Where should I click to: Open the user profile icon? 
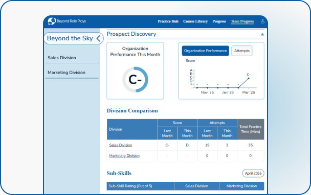click(x=262, y=21)
